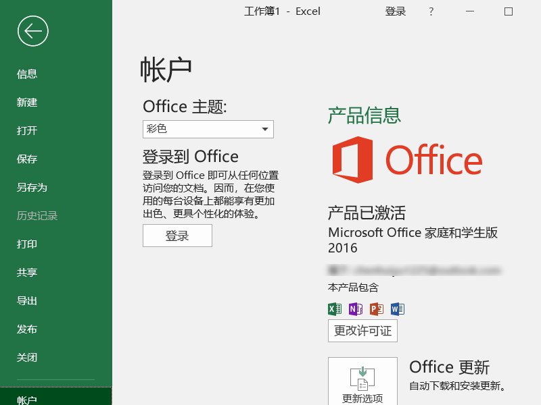Select 新建 from the sidebar
The height and width of the screenshot is (405, 541).
27,103
